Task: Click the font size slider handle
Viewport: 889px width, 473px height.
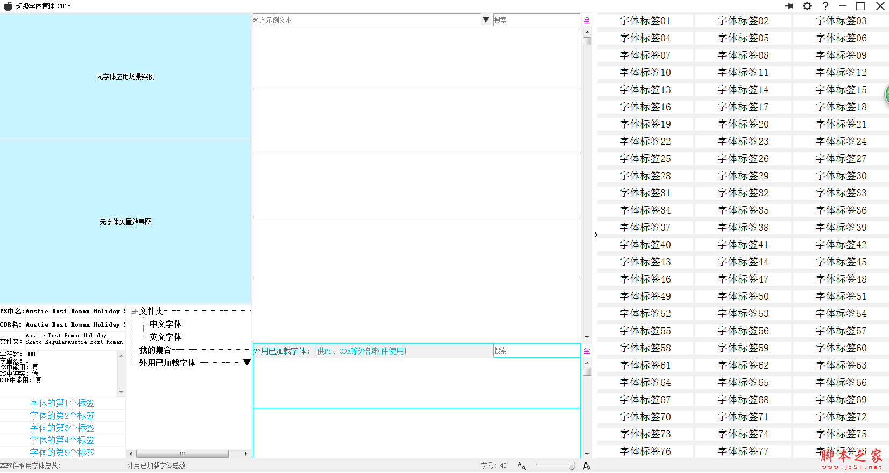Action: [x=571, y=465]
